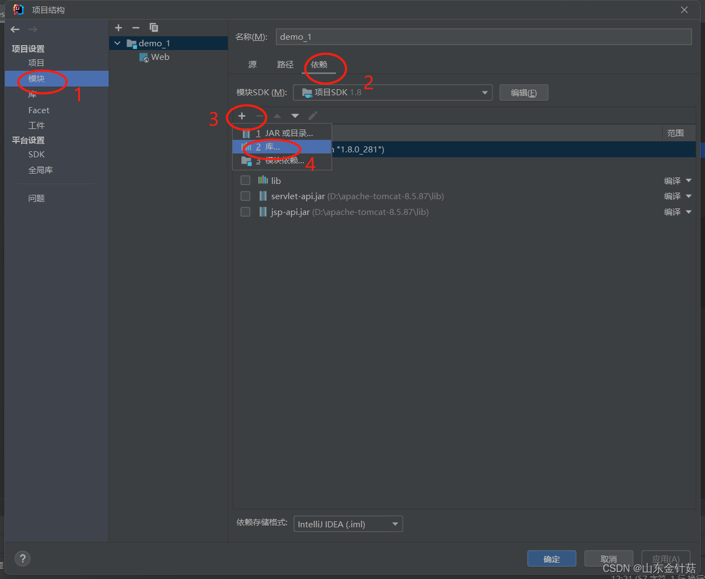The width and height of the screenshot is (705, 579).
Task: Click the servlet-api.jar file icon
Action: [263, 196]
